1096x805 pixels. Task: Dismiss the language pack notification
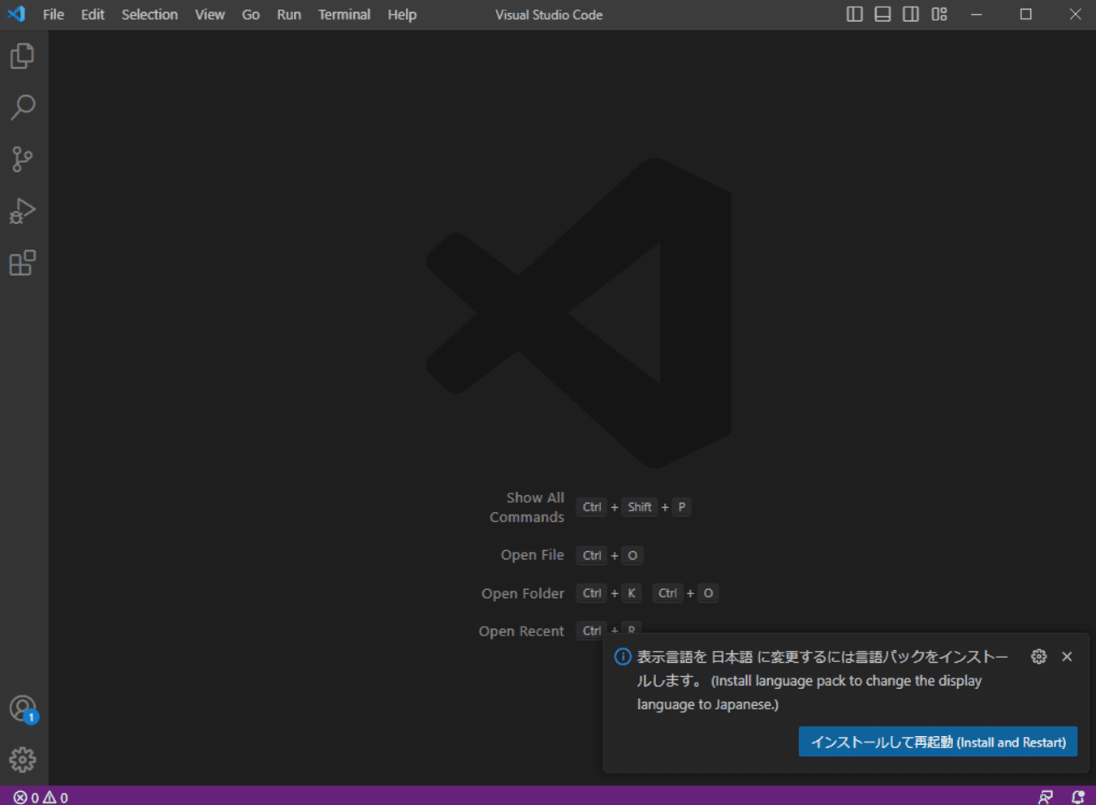1067,656
